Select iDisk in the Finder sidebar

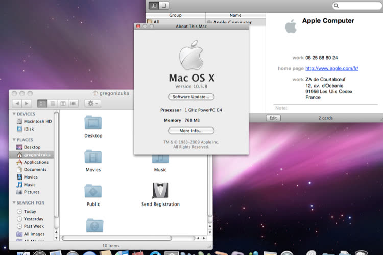point(29,129)
